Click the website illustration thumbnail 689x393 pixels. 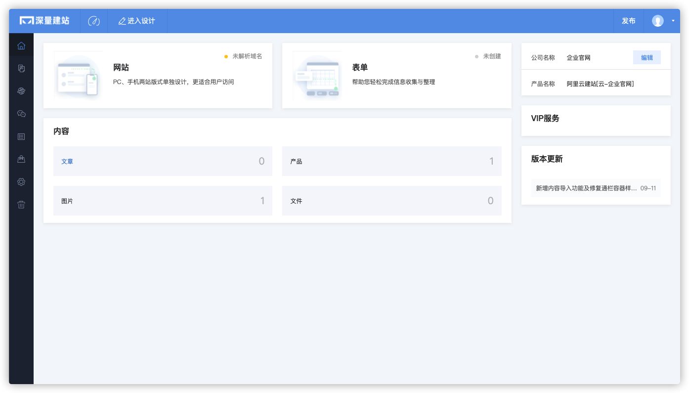(78, 76)
